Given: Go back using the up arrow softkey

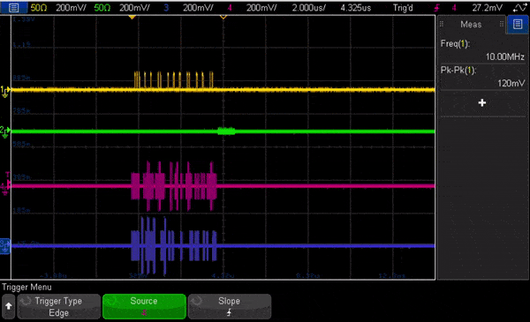Looking at the screenshot, I should coord(9,306).
